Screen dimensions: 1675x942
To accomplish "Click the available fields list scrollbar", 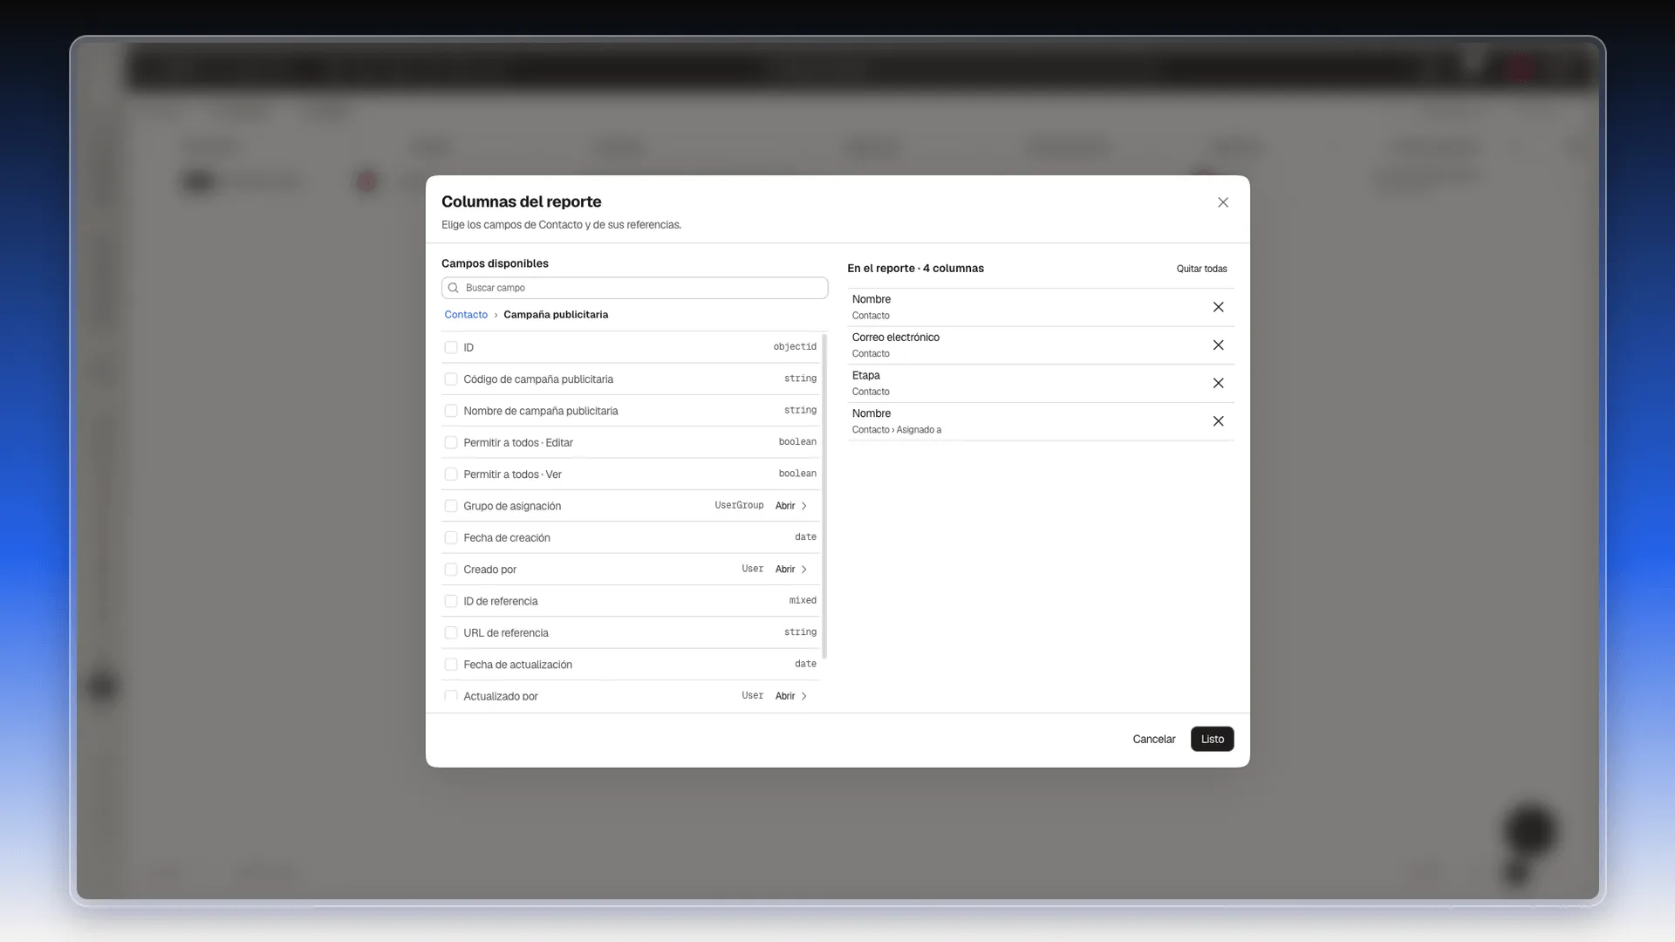I will click(x=824, y=496).
